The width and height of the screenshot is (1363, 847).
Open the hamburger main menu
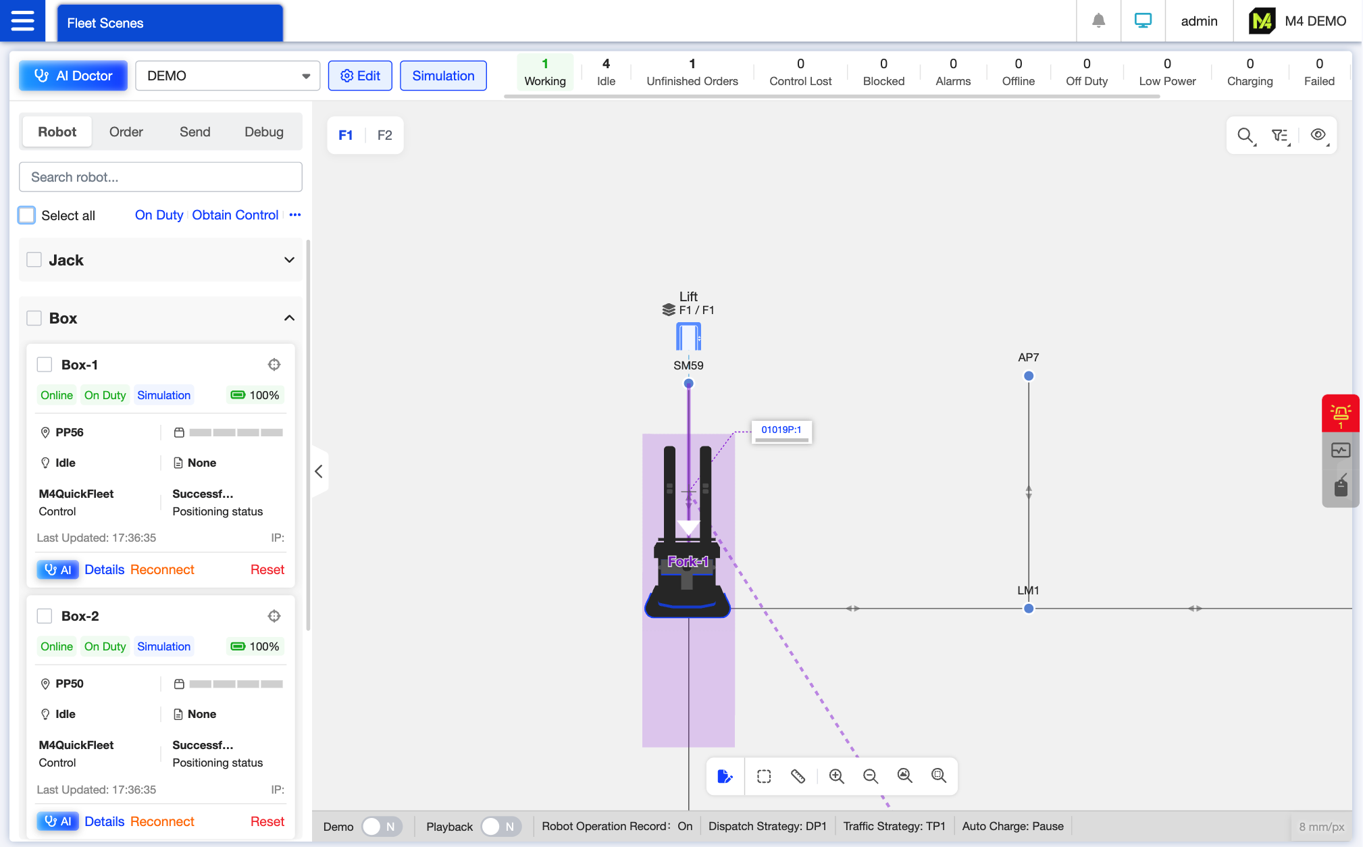click(x=22, y=21)
